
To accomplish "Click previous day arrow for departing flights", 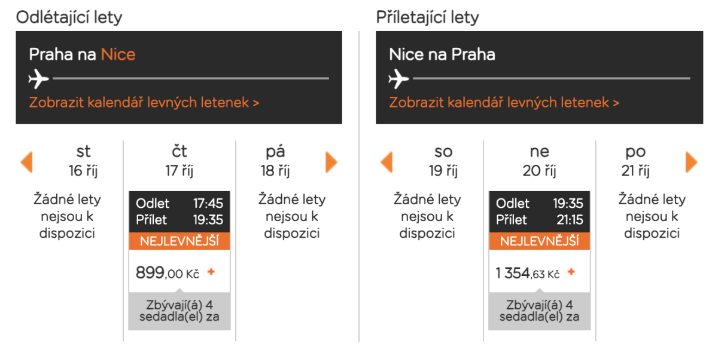I will coord(26,162).
